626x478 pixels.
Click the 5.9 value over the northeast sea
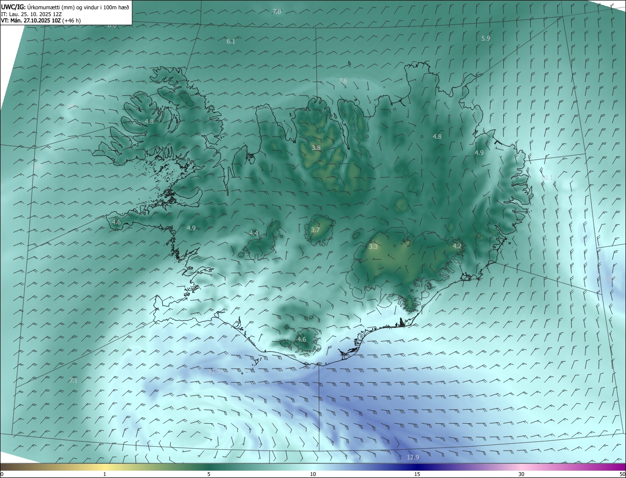pos(486,38)
